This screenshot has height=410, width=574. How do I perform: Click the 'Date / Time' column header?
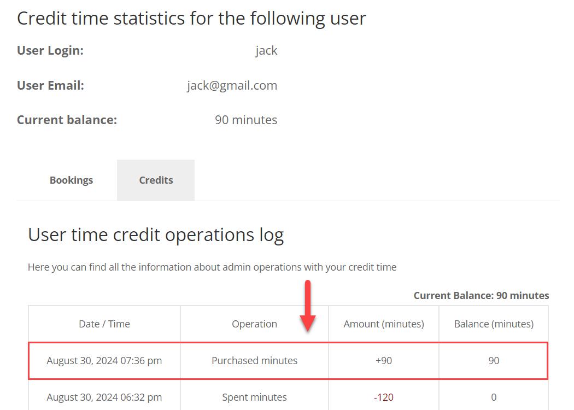click(x=104, y=324)
